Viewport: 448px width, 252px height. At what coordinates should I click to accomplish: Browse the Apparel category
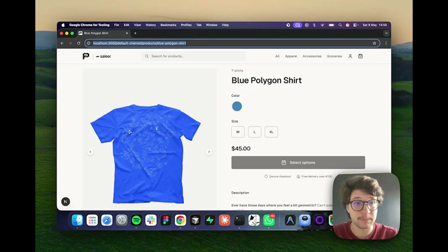tap(291, 57)
